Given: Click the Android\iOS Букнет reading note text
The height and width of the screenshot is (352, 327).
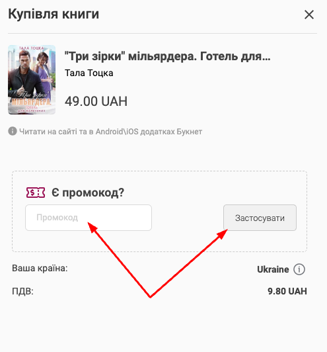Looking at the screenshot, I should pyautogui.click(x=111, y=132).
